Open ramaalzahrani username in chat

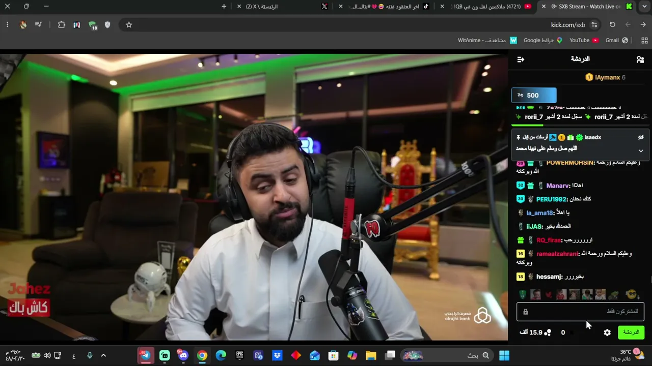(558, 254)
